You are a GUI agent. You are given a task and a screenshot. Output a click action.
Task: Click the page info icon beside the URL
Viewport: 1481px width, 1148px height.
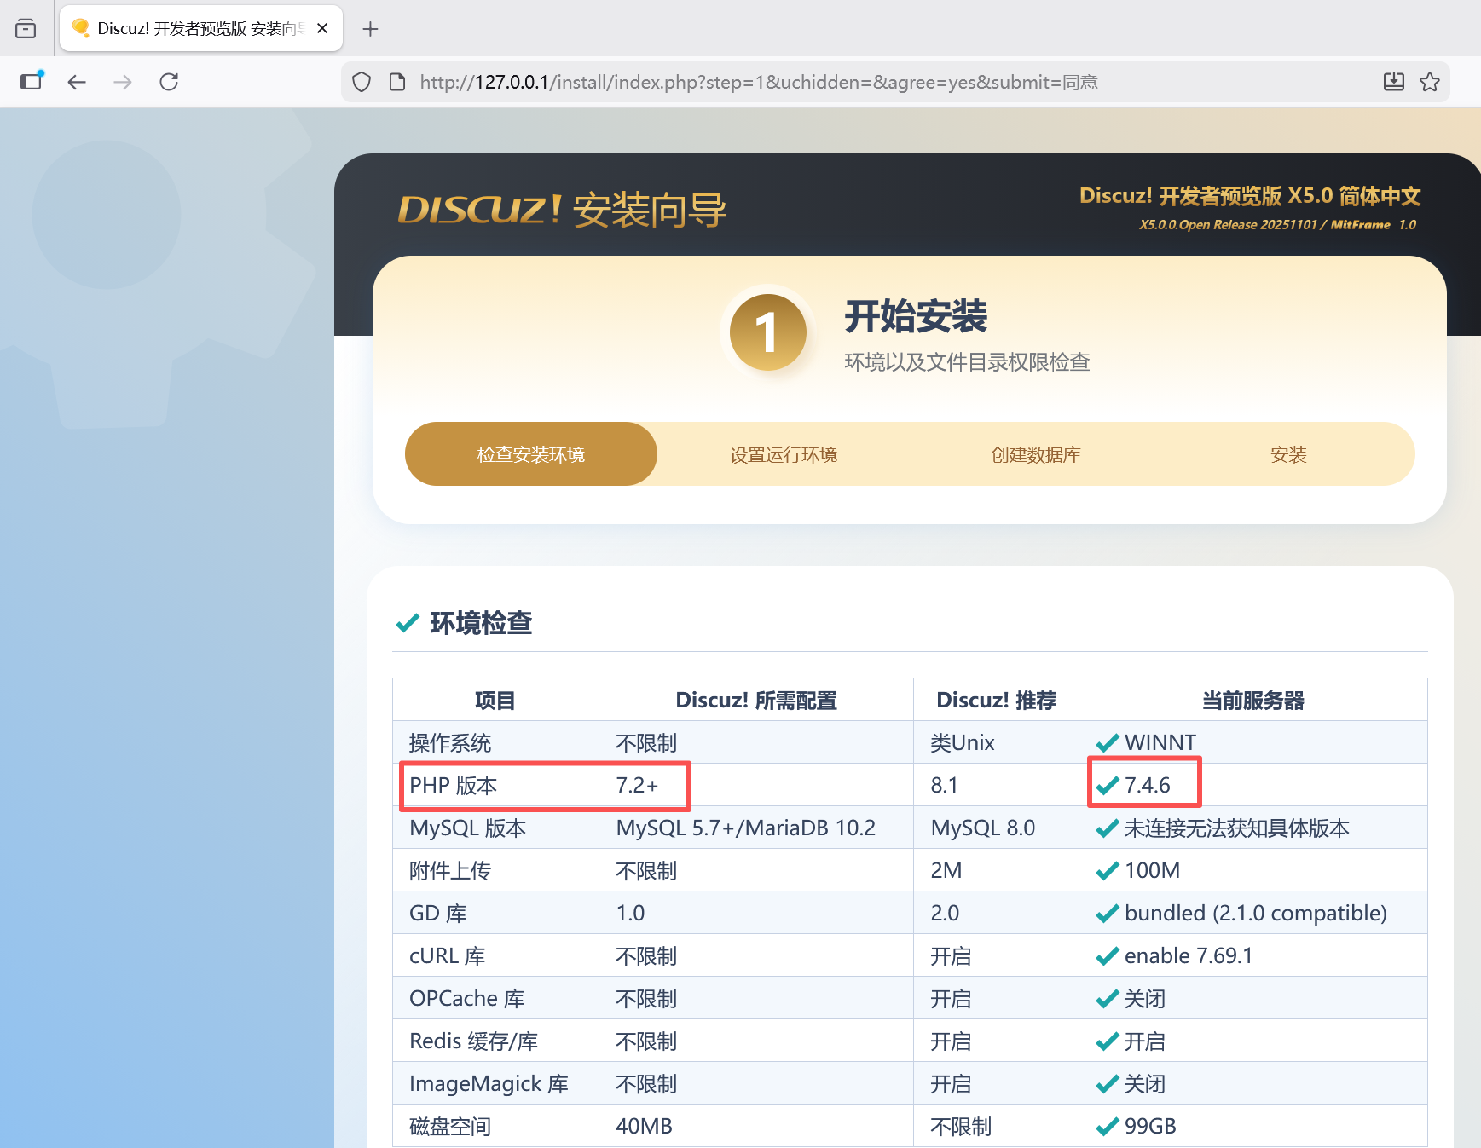pos(397,82)
